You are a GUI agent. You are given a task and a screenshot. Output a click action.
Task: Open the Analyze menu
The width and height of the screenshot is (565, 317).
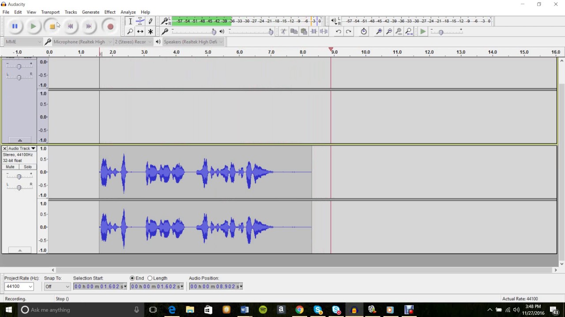[128, 12]
